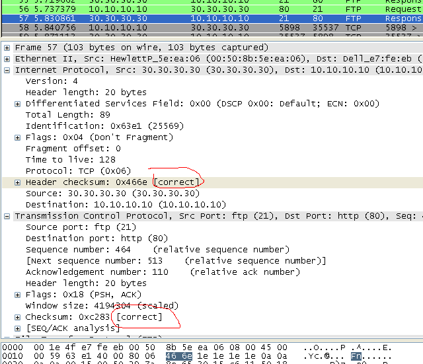Select the Sequence number: 464 line
423x364 pixels.
(x=78, y=250)
